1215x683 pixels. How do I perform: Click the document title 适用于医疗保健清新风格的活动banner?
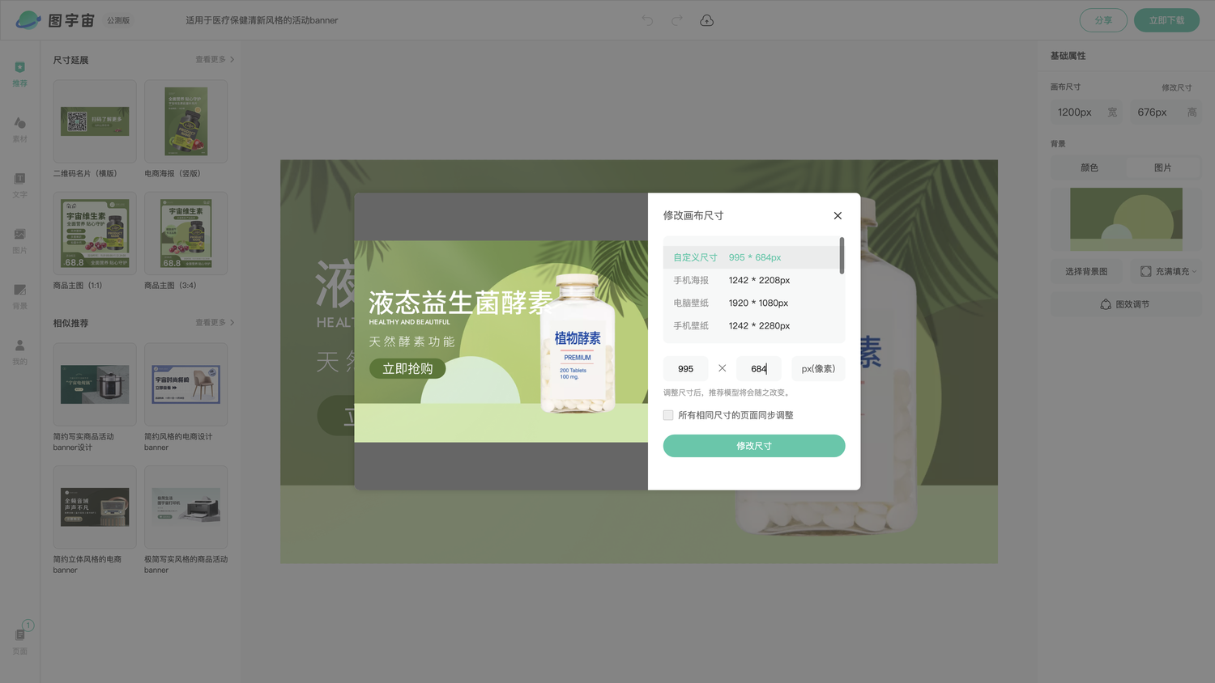[x=262, y=20]
